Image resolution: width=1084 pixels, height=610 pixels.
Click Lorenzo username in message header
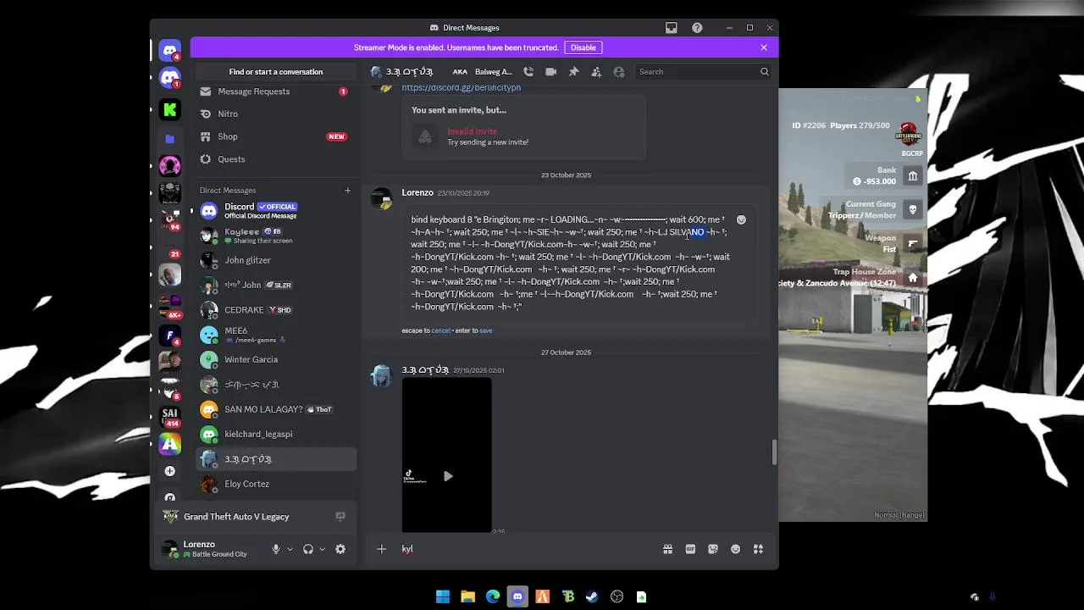pos(418,192)
